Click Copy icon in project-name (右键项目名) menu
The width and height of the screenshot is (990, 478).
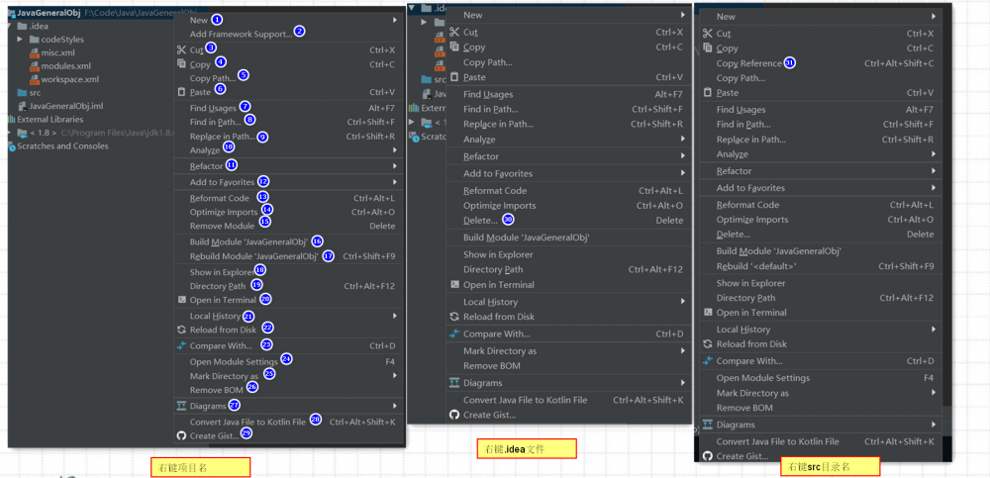[181, 63]
